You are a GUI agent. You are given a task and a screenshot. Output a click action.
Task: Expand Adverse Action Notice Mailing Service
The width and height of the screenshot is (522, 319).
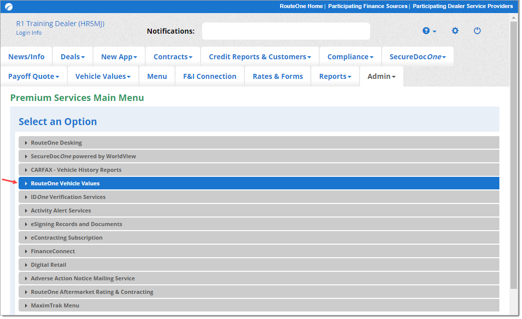(258, 278)
